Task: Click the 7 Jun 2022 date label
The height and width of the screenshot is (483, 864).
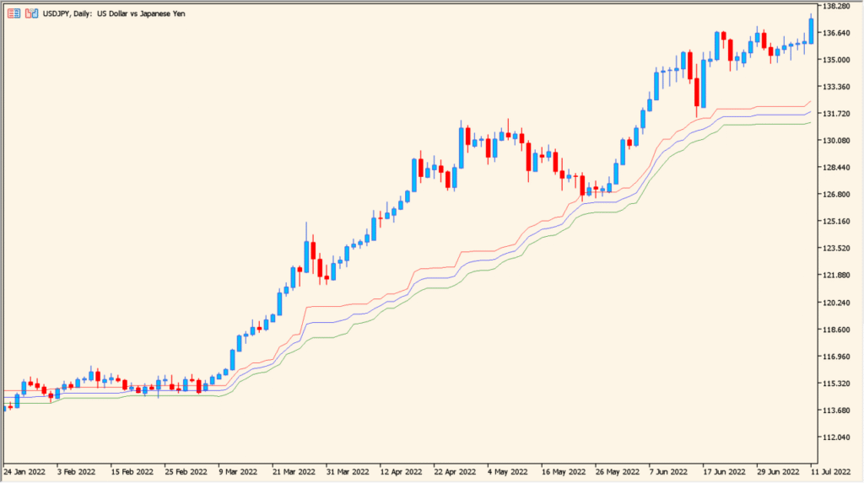Action: pyautogui.click(x=668, y=472)
